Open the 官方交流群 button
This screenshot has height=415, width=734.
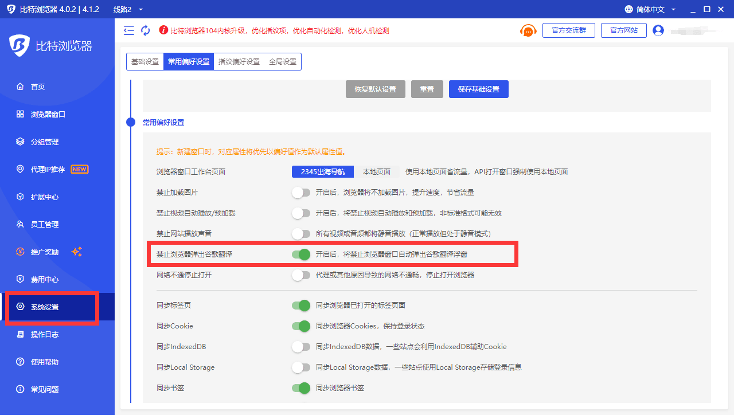click(569, 30)
